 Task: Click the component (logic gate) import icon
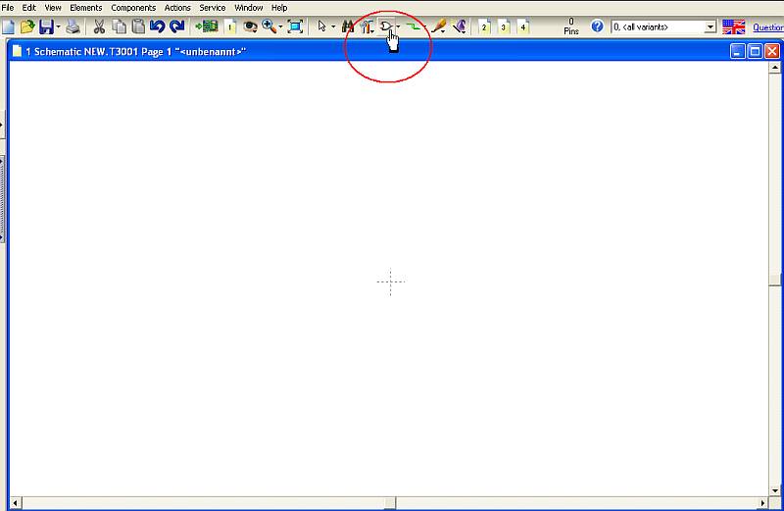coord(385,26)
